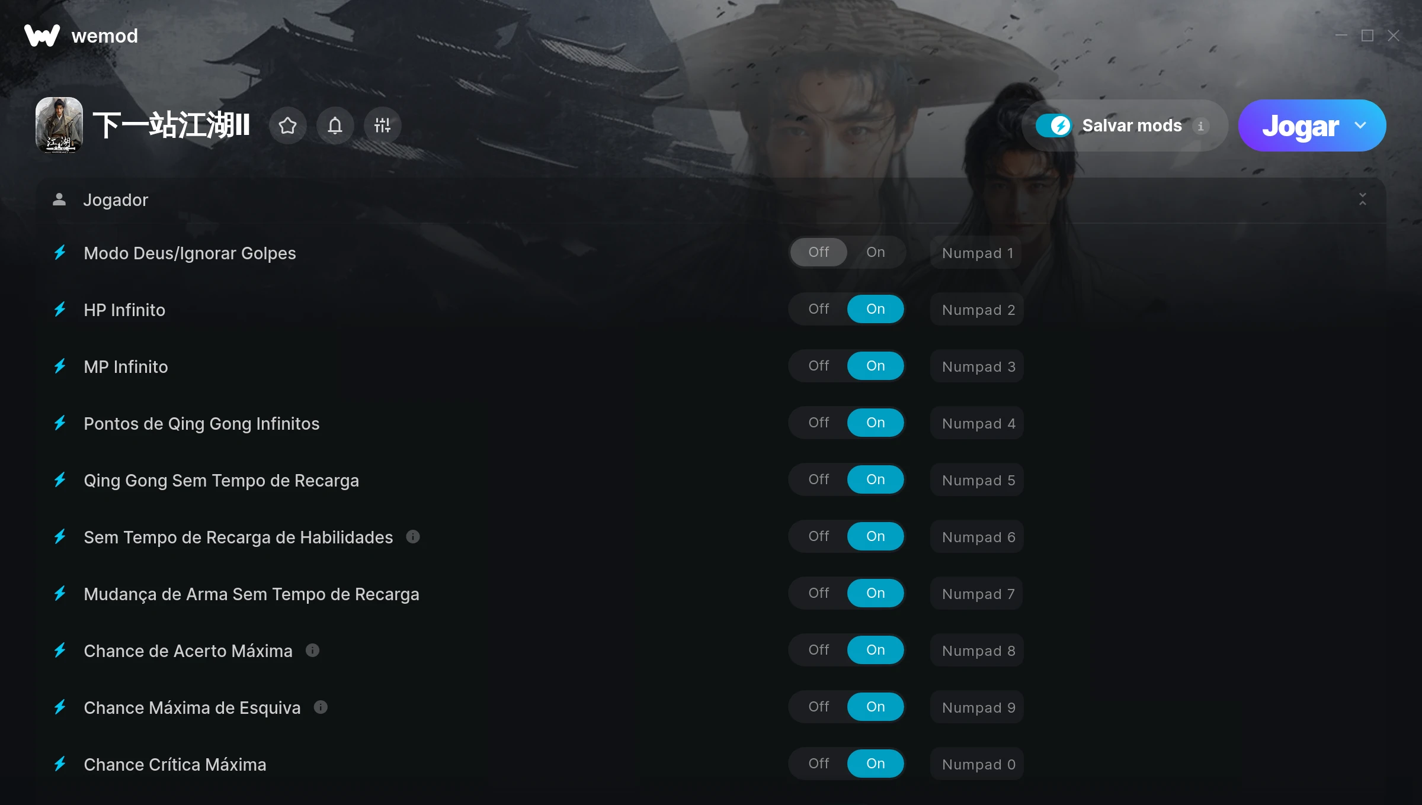Viewport: 1422px width, 805px height.
Task: Show info for Sem Tempo de Recarga de Habilidades
Action: (x=413, y=537)
